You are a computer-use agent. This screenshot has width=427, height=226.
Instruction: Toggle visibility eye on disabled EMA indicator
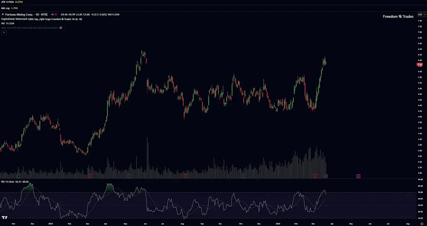pyautogui.click(x=61, y=28)
